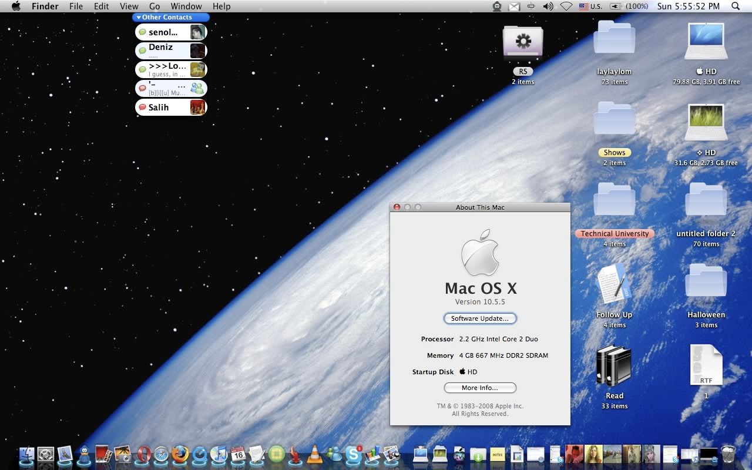Viewport: 752px width, 470px height.
Task: Launch iTunes from the dock
Action: [x=219, y=454]
